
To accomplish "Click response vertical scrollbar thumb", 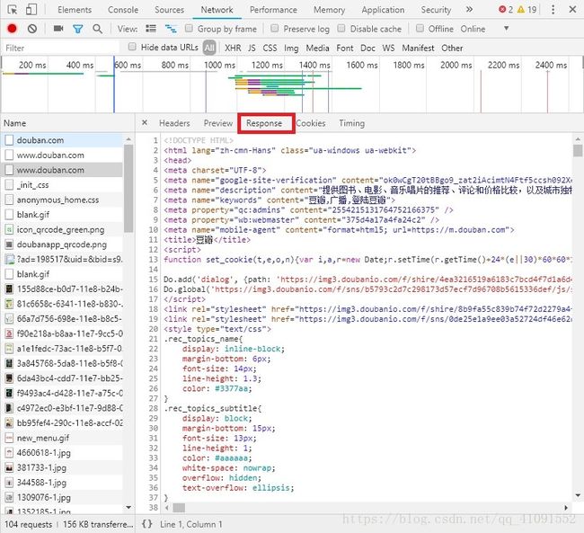I will (578, 151).
